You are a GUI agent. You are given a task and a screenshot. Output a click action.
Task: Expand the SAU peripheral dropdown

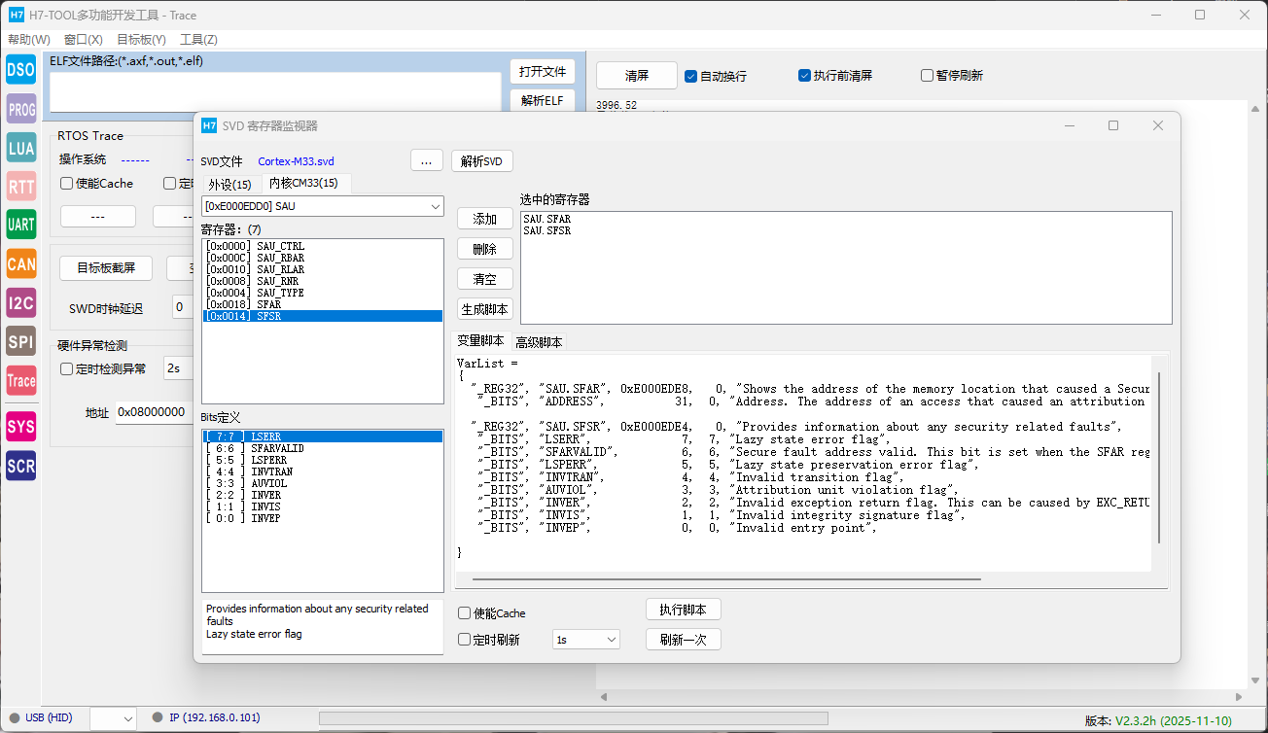coord(435,206)
